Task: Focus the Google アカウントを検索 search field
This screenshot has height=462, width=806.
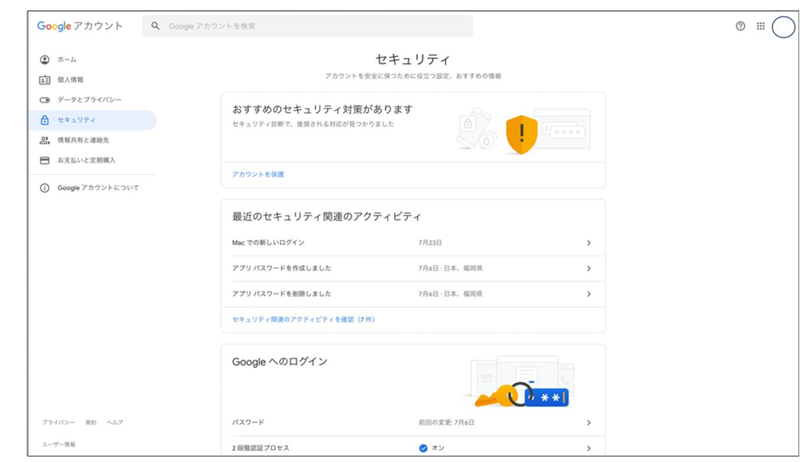Action: (308, 26)
